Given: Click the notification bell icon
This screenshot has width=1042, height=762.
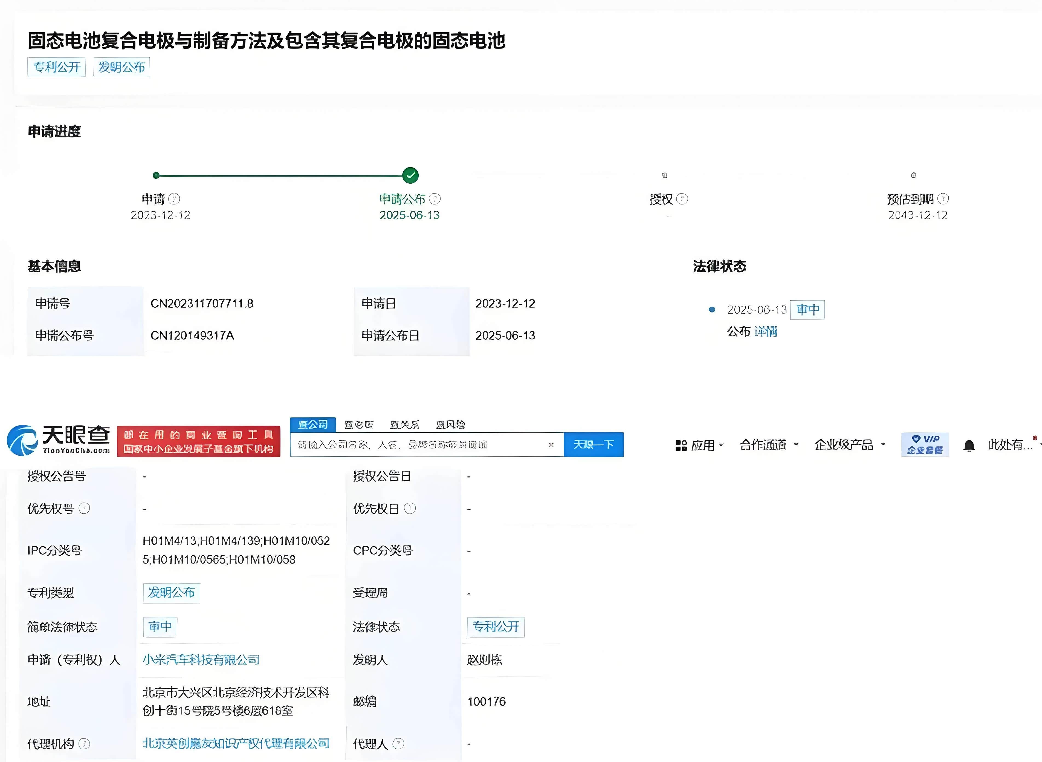Looking at the screenshot, I should (969, 446).
